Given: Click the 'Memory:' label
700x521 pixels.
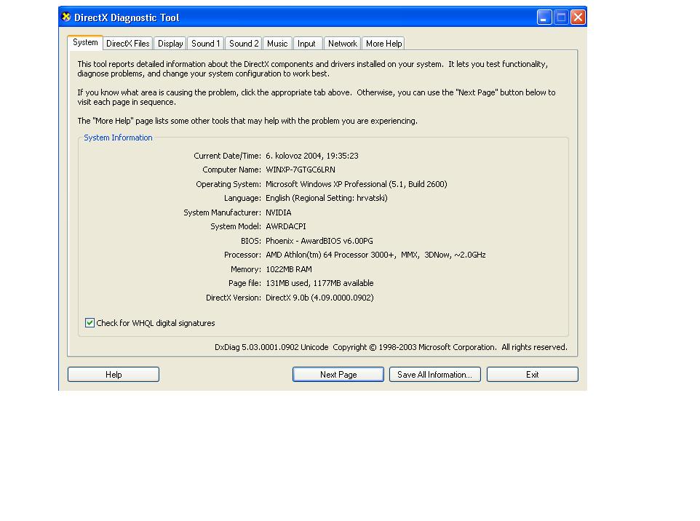Looking at the screenshot, I should [246, 269].
